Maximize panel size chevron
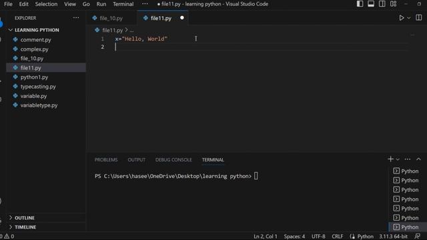Screen dimensions: 427x240 pos(418,159)
